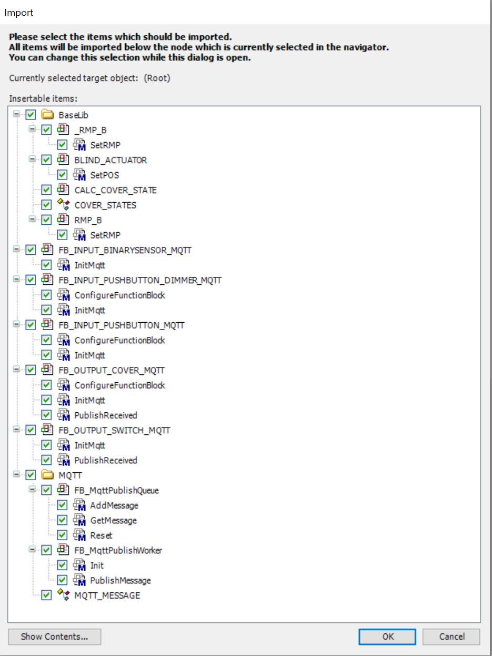Uncheck the MQTT folder checkbox
The height and width of the screenshot is (656, 492).
click(31, 475)
